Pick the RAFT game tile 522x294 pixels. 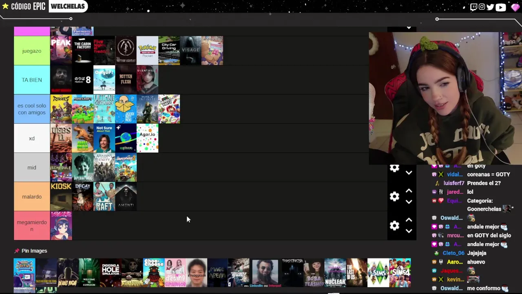click(x=104, y=196)
